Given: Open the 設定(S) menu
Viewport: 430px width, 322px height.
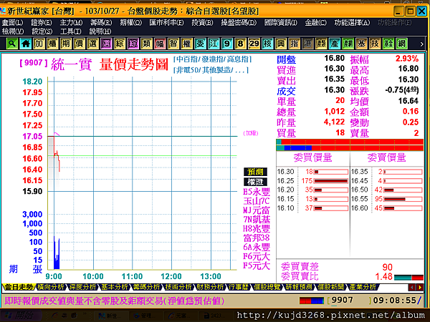Looking at the screenshot, I should pyautogui.click(x=42, y=31).
